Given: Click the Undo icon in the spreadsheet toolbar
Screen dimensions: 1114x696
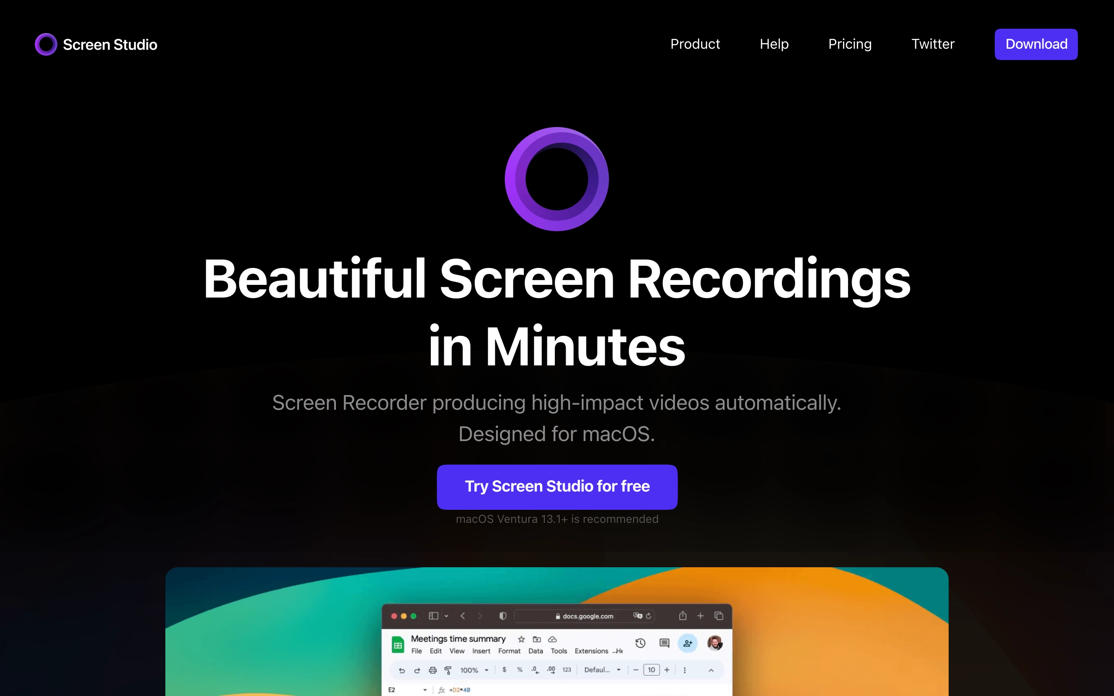Looking at the screenshot, I should pyautogui.click(x=403, y=671).
